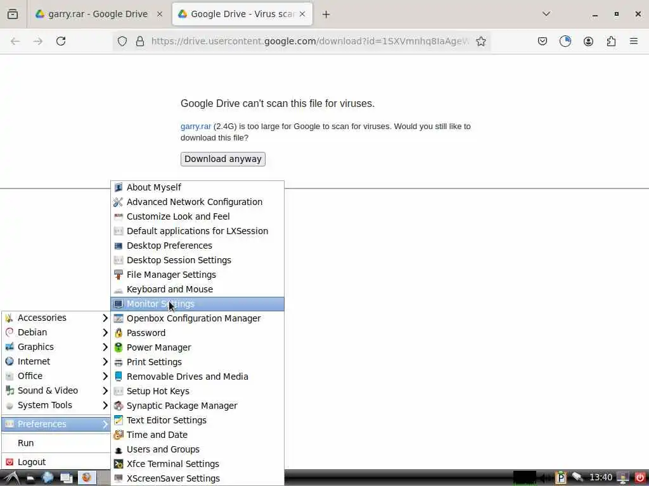649x486 pixels.
Task: Click the taskbar clock showing 13:40
Action: (x=601, y=478)
